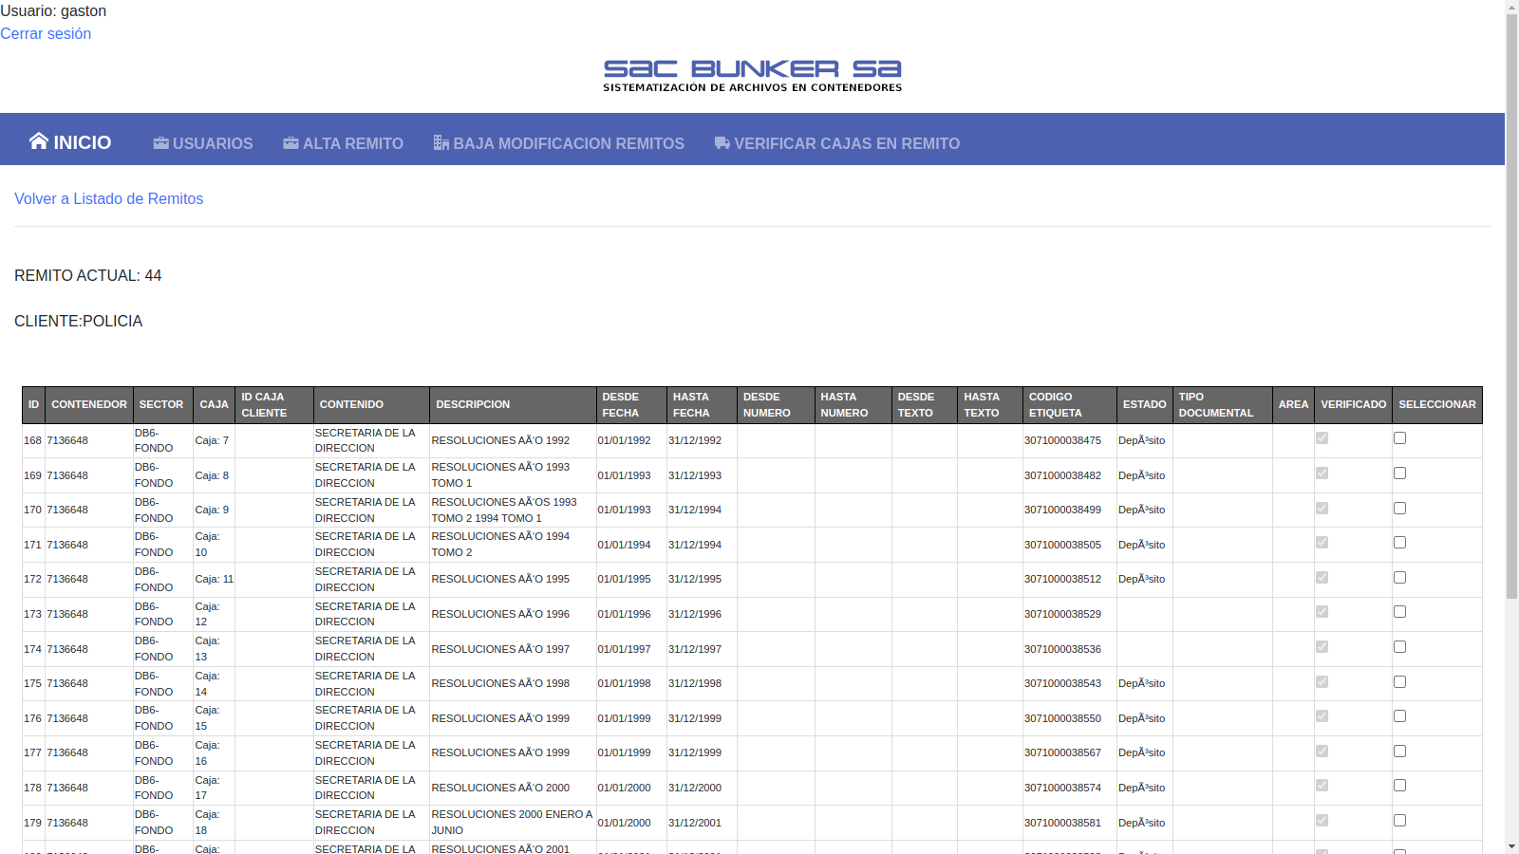Click the SAC BUNKER SA logo
The height and width of the screenshot is (854, 1519).
(752, 76)
